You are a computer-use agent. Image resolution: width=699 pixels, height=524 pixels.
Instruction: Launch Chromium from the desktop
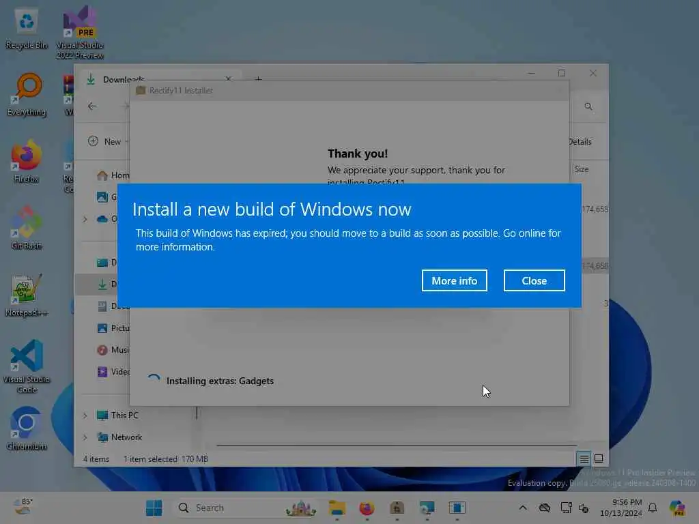[x=27, y=428]
